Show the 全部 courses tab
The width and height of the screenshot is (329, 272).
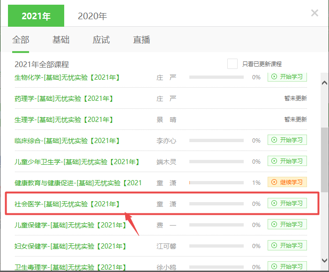click(x=21, y=40)
